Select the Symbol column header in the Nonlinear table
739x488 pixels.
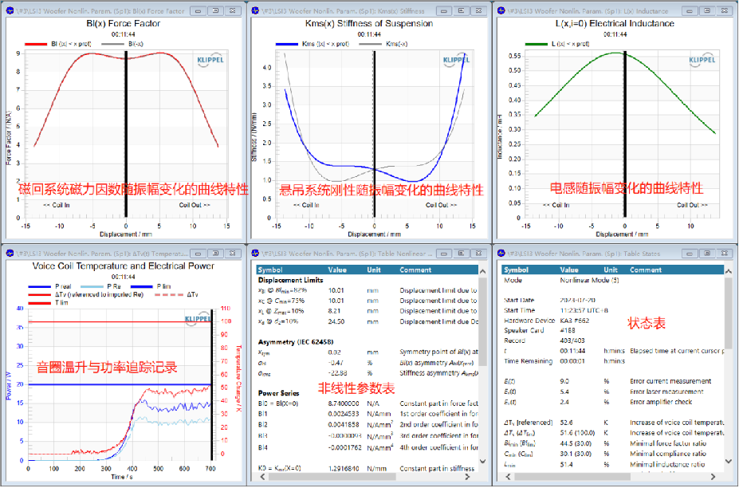270,270
